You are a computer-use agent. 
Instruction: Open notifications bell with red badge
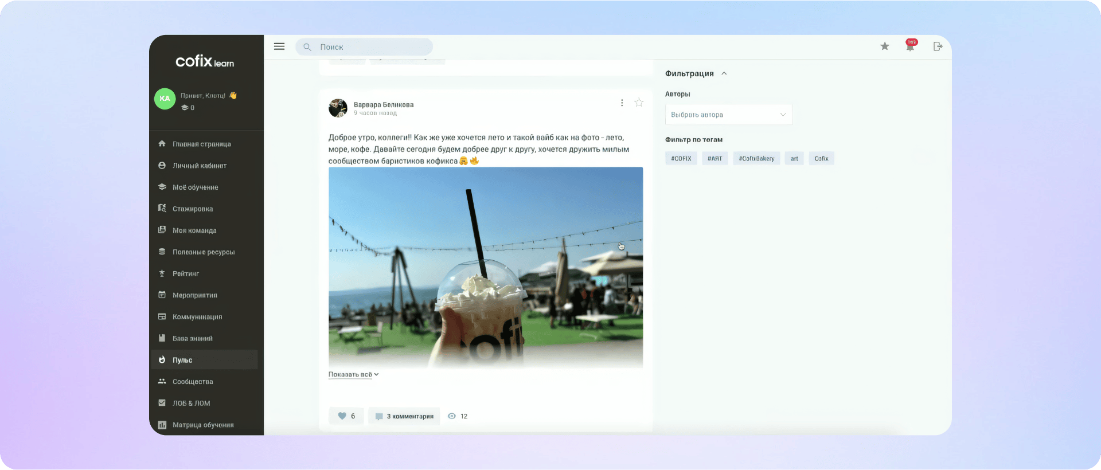pos(910,46)
